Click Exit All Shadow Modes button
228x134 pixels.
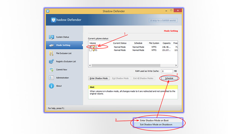(x=143, y=78)
